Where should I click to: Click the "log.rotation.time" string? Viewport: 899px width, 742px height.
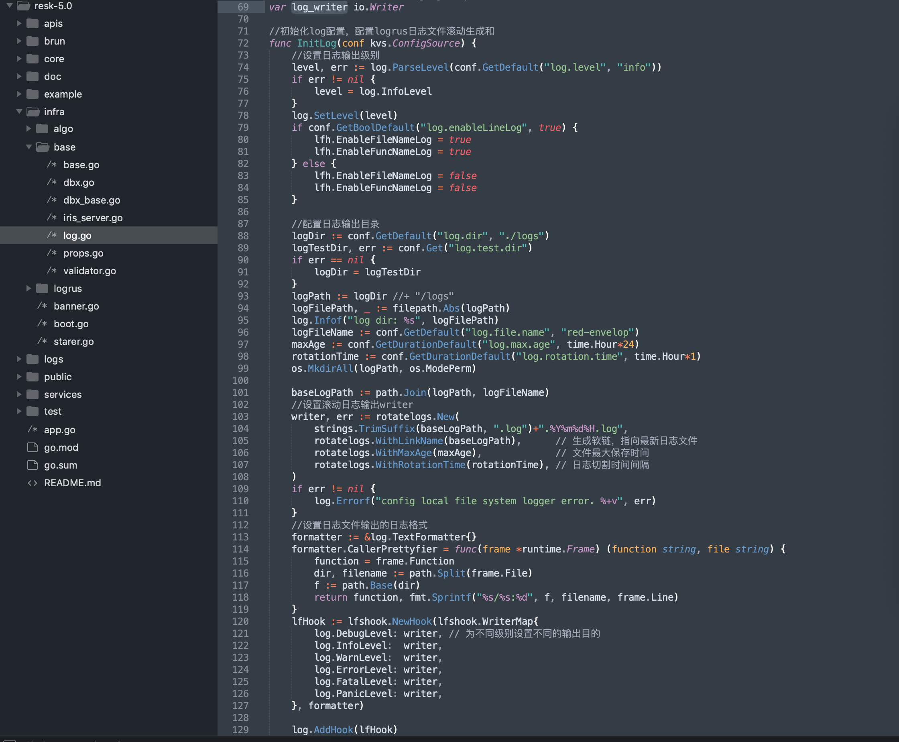point(569,356)
